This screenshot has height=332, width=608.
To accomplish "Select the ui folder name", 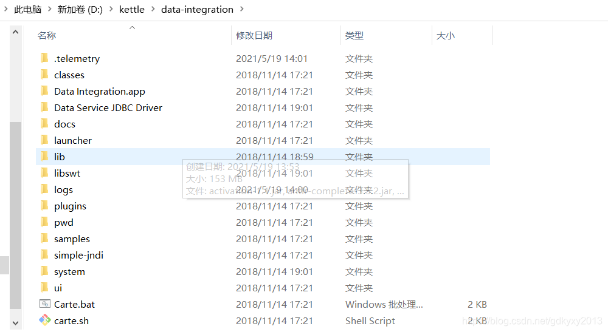I will [x=58, y=288].
